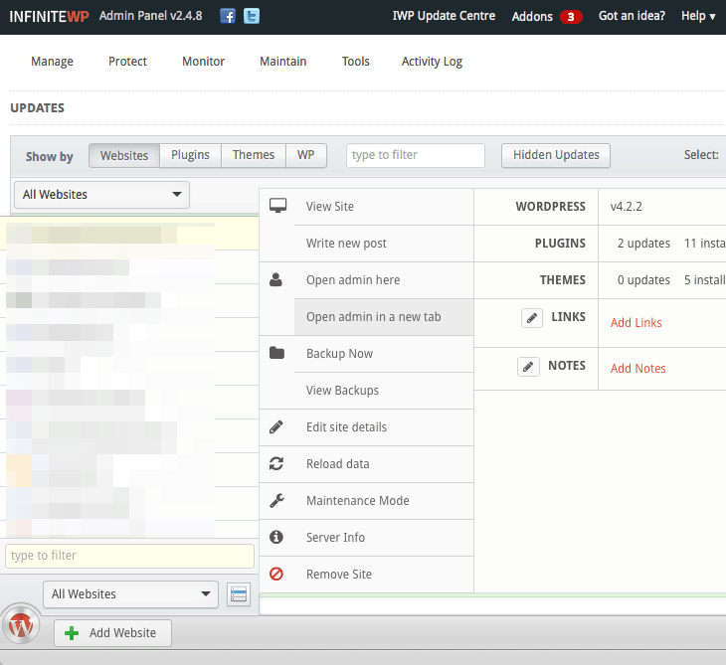Click the InfiniteWP logo
The image size is (726, 665).
pos(49,17)
